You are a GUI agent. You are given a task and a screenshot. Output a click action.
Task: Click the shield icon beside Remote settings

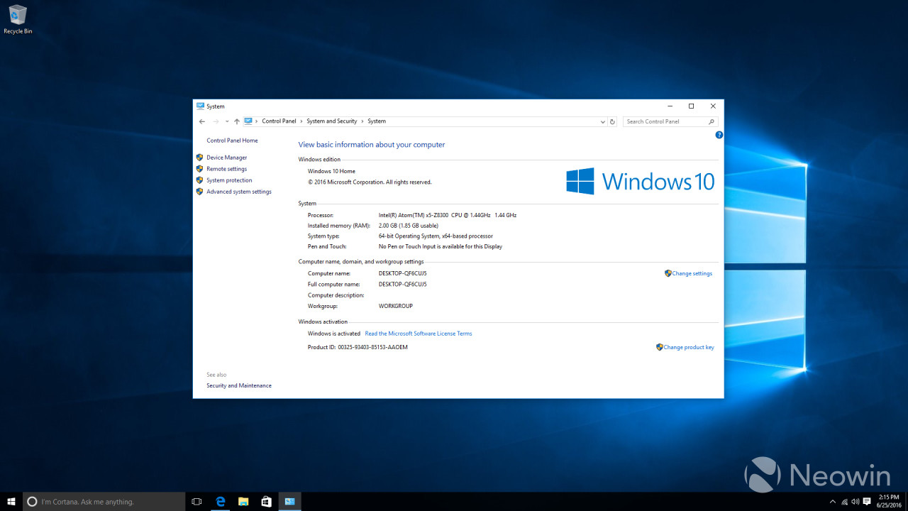199,169
